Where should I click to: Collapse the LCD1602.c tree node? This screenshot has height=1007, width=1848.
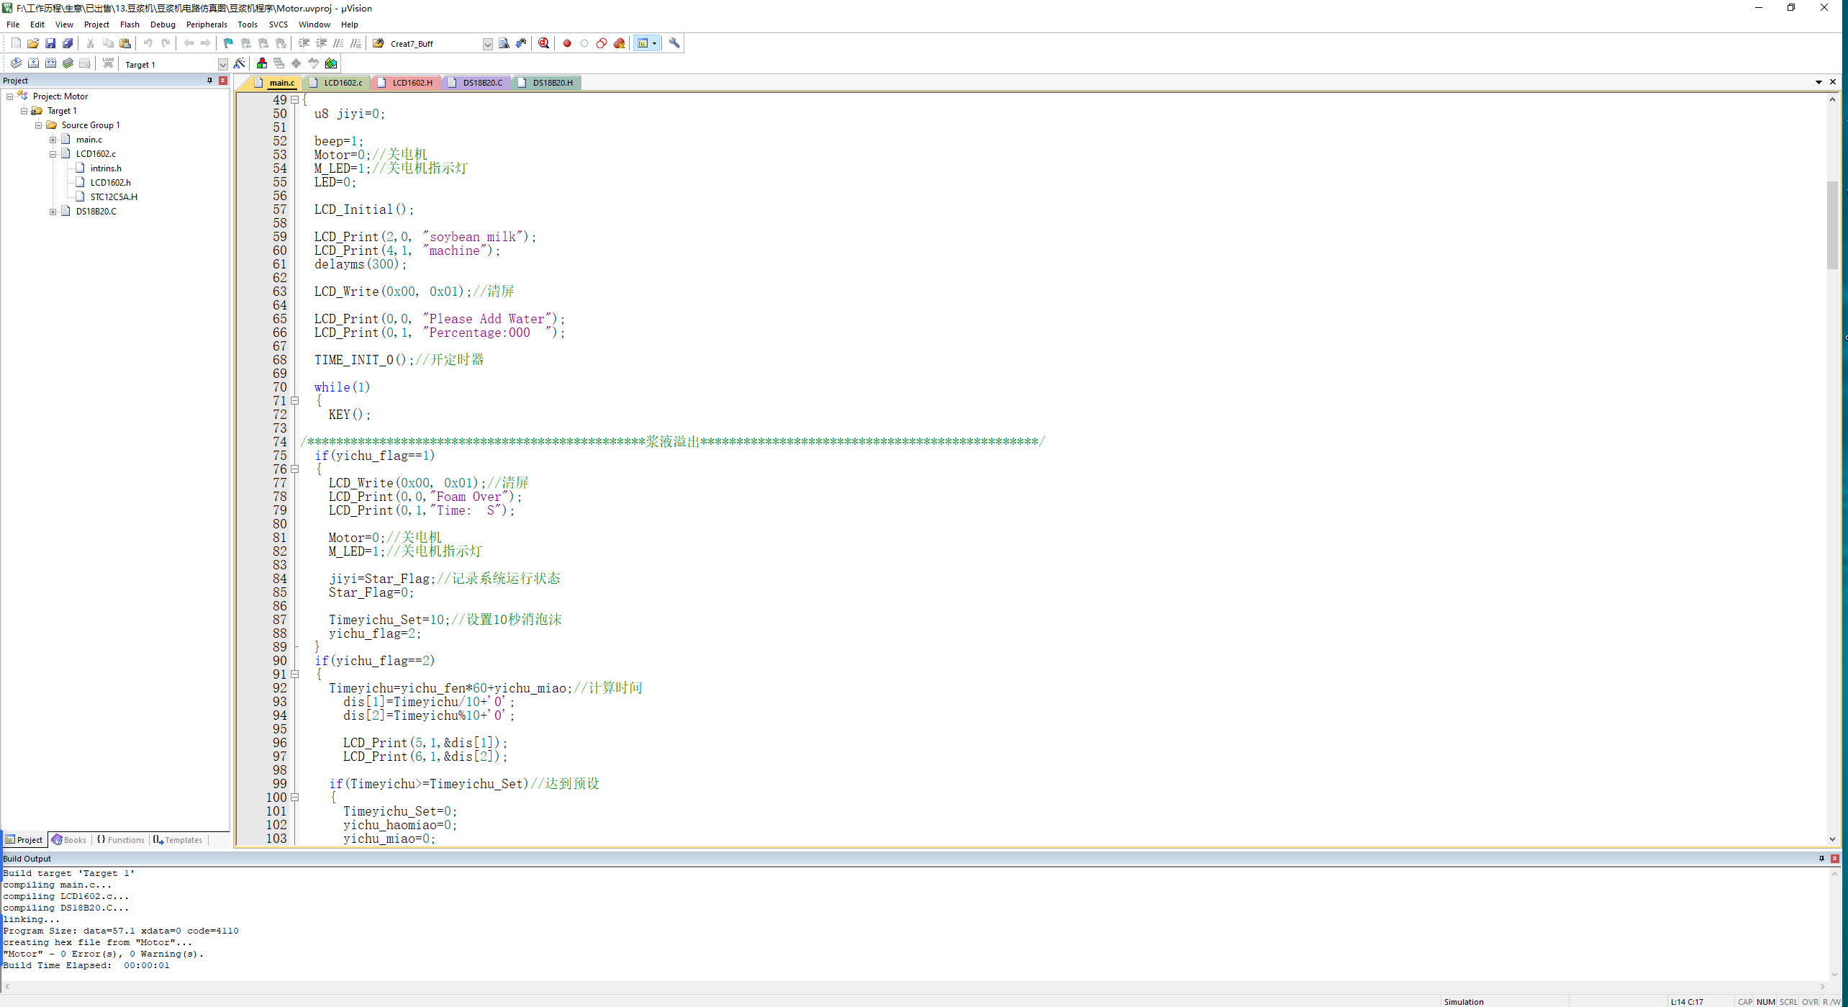coord(53,154)
